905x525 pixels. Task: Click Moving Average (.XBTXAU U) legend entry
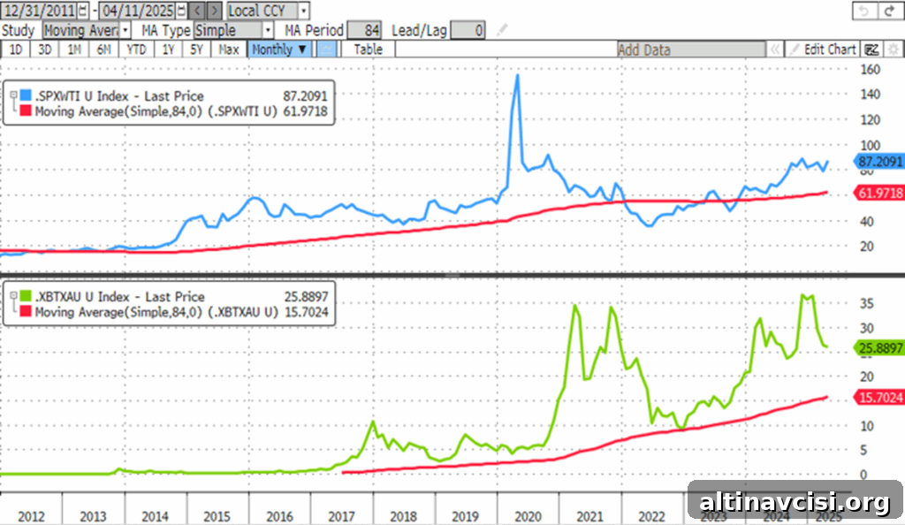pos(156,311)
